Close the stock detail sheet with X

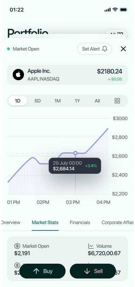pyautogui.click(x=123, y=49)
